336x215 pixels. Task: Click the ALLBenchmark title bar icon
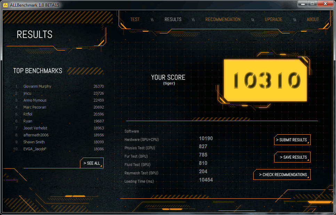pyautogui.click(x=5, y=4)
